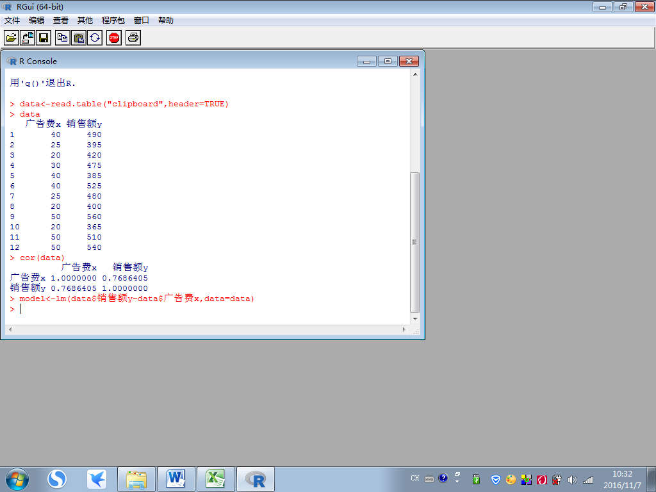Click the paint palette tray icon
The image size is (656, 492).
click(x=511, y=479)
